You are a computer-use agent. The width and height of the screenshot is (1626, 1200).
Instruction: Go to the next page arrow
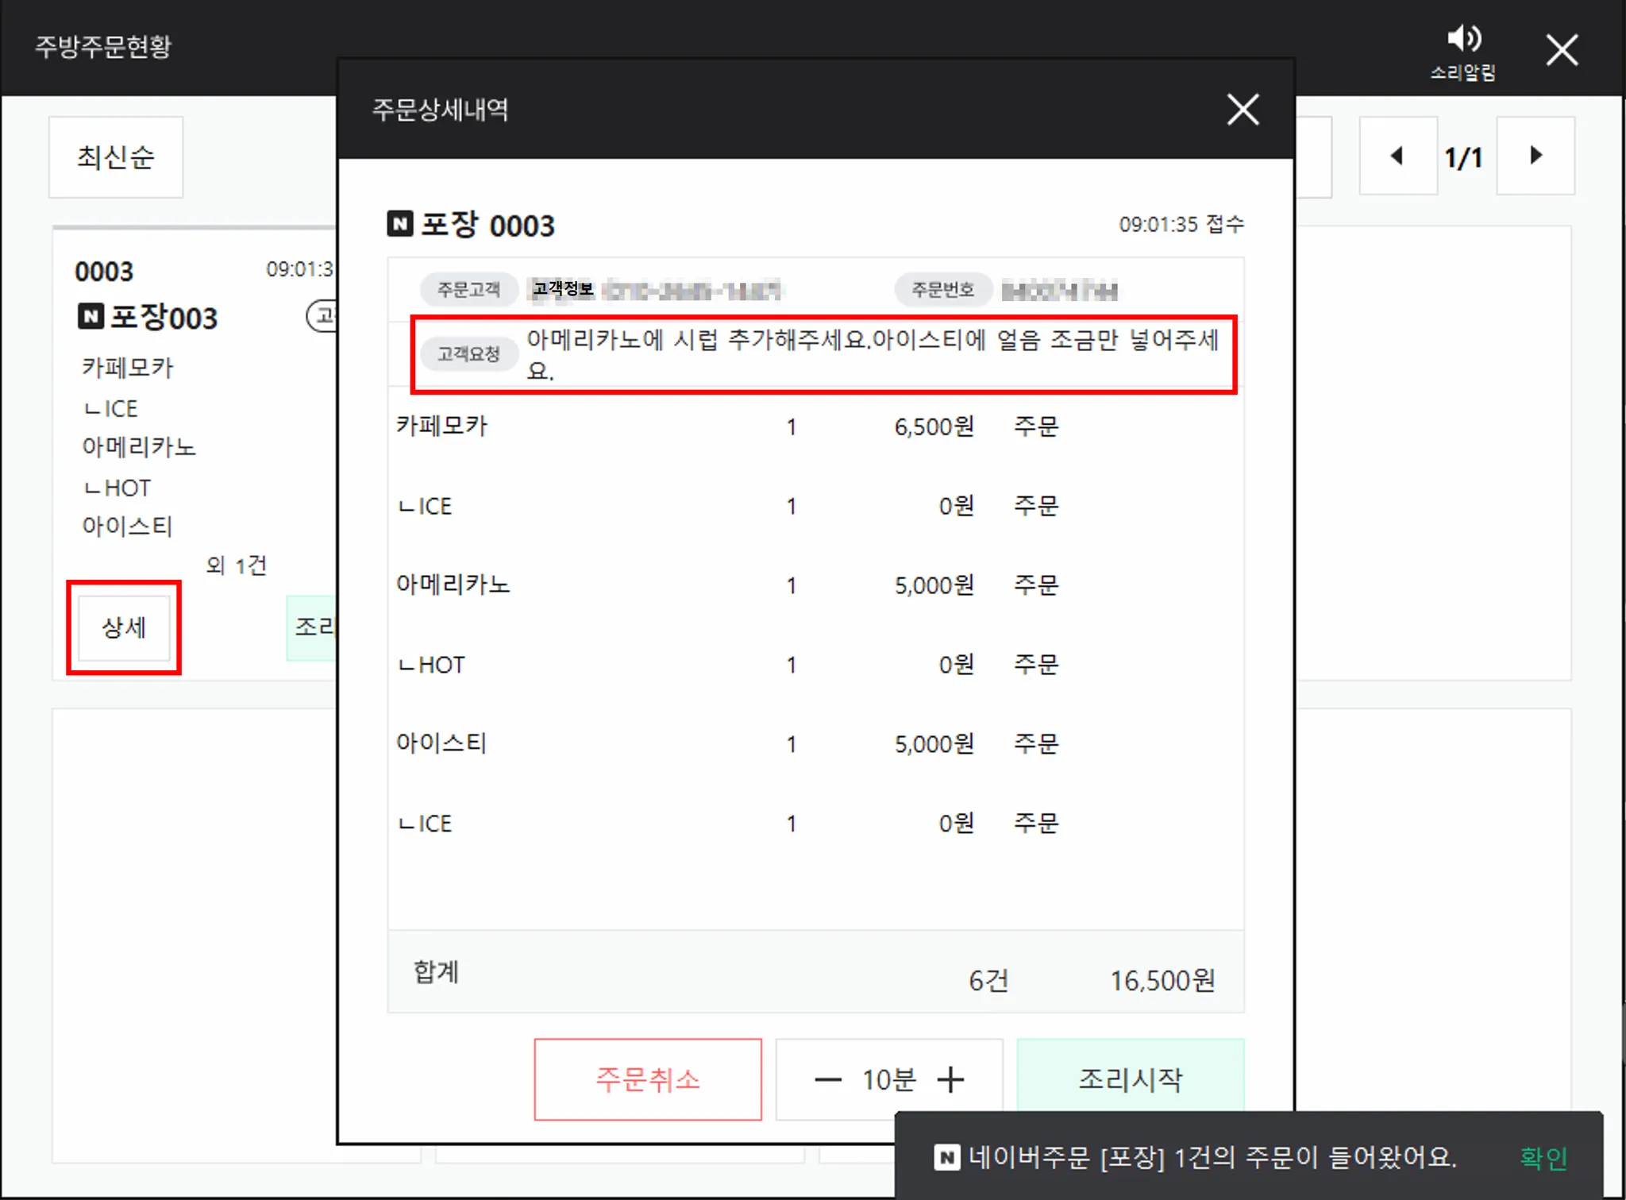click(1535, 156)
